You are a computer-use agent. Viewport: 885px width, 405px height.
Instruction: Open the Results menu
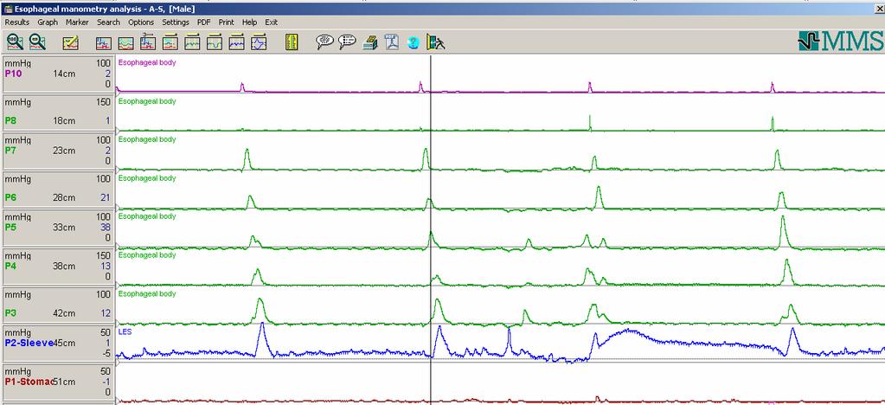17,22
